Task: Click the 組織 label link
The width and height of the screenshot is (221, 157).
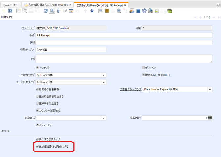Action: coord(138,28)
